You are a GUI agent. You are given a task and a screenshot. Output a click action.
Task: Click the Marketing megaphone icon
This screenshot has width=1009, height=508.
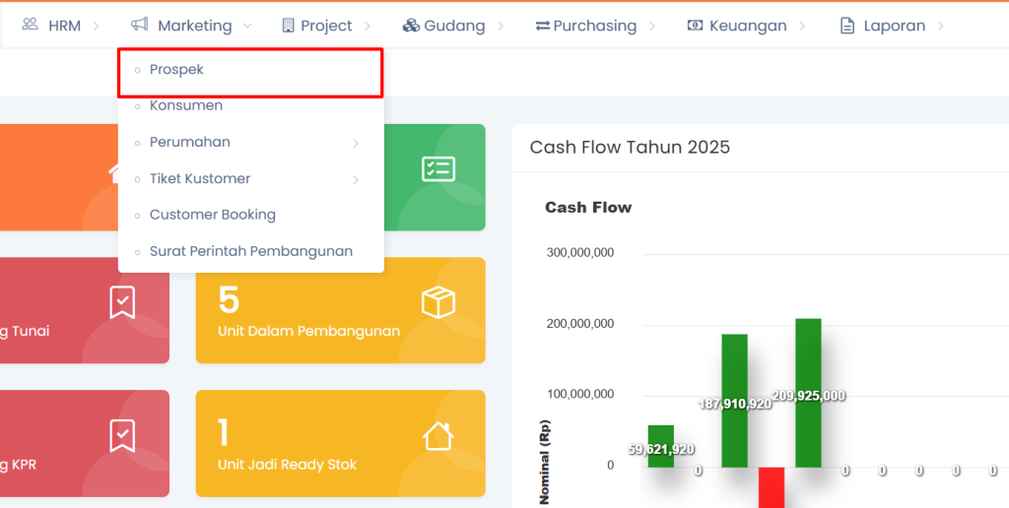140,25
